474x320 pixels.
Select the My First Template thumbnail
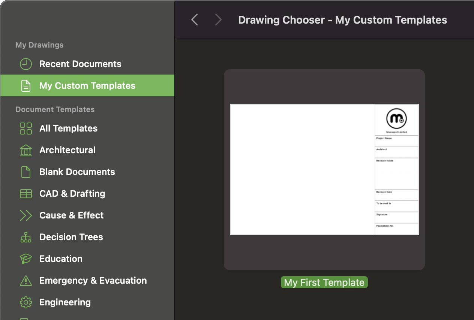[x=324, y=169]
